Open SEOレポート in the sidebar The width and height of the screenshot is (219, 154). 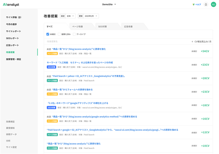(x=12, y=38)
